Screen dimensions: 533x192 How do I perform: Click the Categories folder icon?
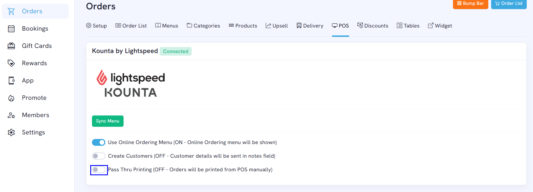(x=189, y=26)
